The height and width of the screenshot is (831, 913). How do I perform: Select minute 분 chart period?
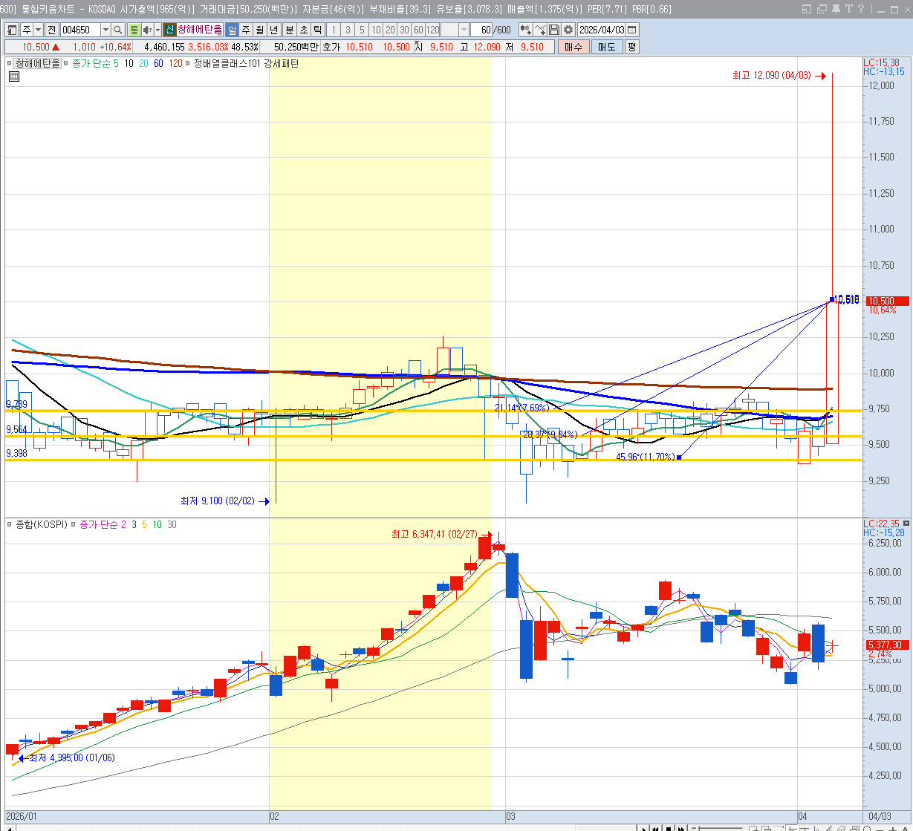(290, 30)
